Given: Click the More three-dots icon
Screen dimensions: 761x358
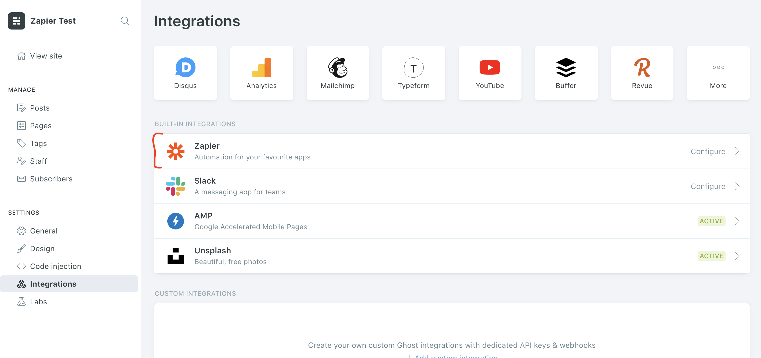Looking at the screenshot, I should click(x=718, y=67).
